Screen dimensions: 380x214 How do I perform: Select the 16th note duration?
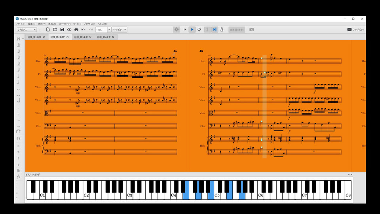(19, 63)
